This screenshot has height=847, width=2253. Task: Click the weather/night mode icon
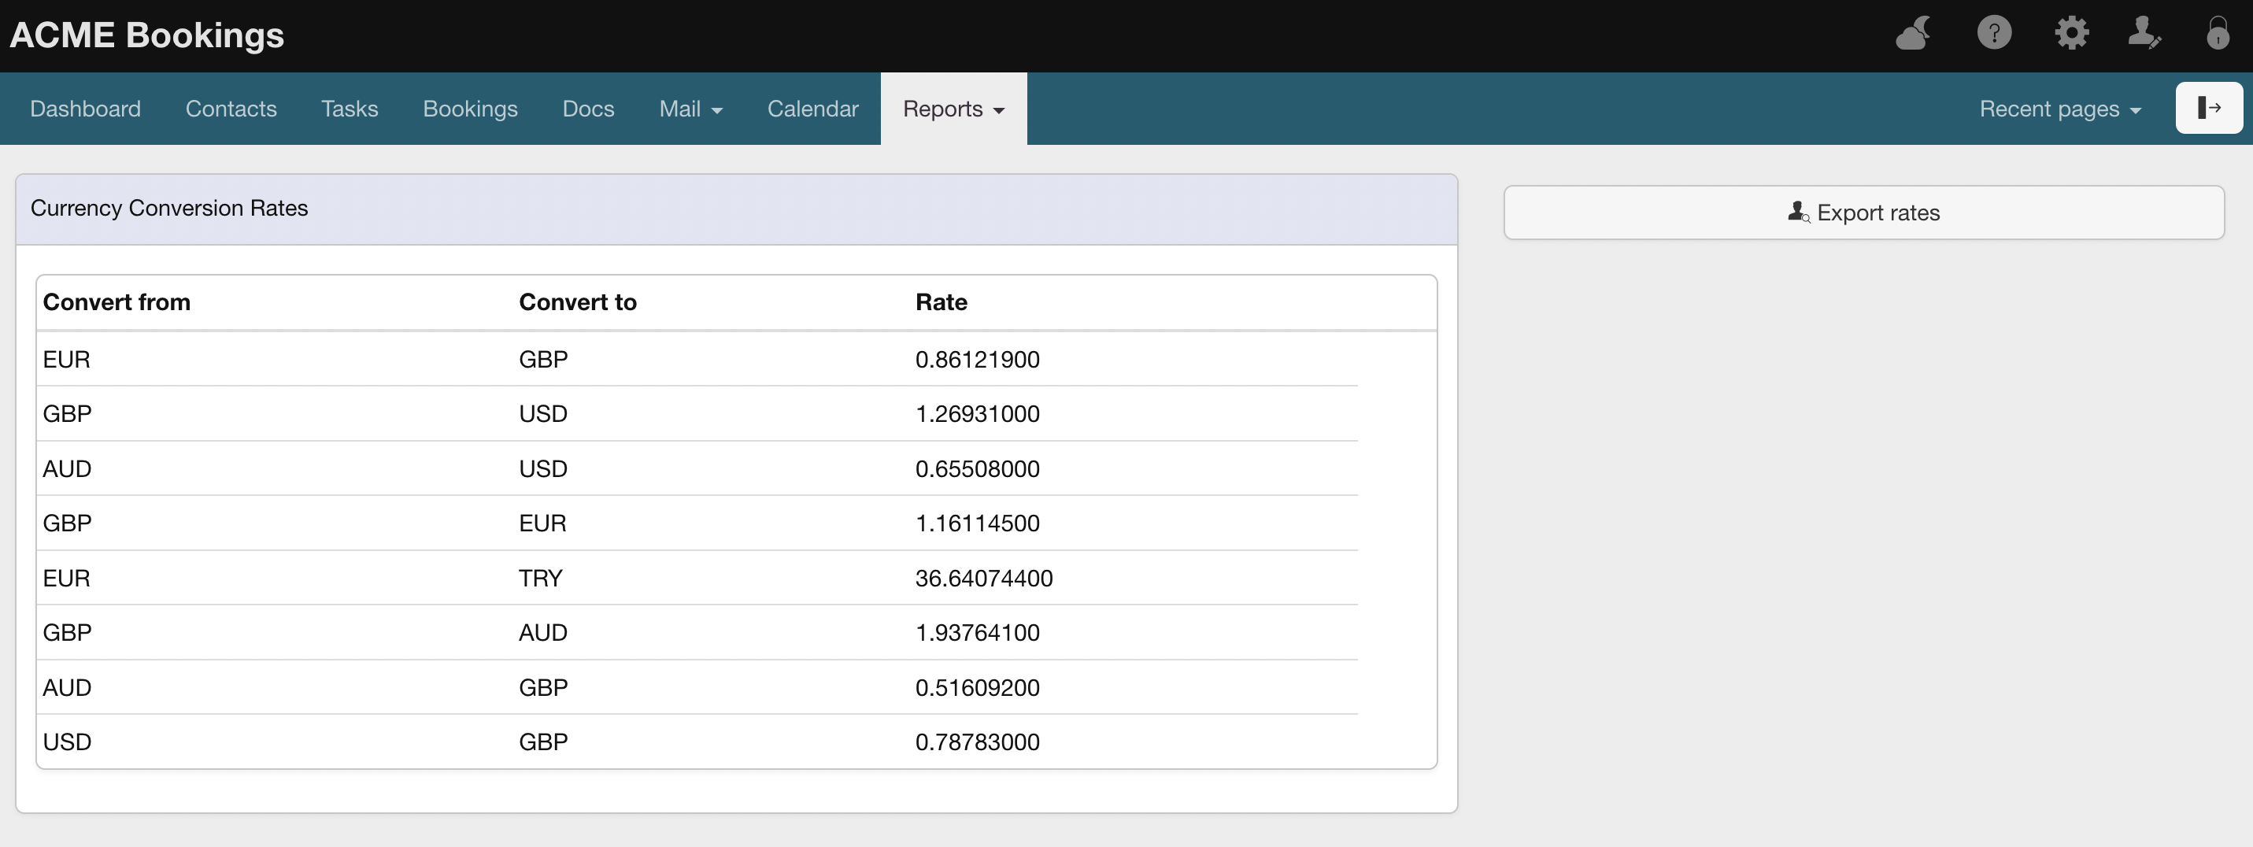pyautogui.click(x=1914, y=34)
